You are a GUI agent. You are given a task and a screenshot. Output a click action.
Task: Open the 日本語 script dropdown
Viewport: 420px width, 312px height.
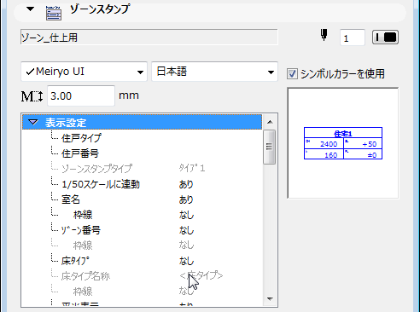[x=214, y=72]
